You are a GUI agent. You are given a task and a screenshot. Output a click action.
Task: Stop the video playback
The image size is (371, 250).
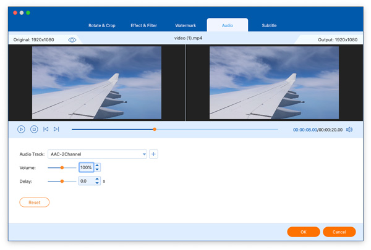pos(34,129)
